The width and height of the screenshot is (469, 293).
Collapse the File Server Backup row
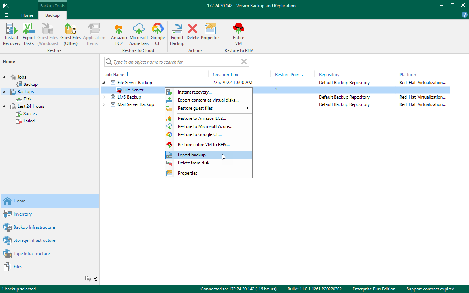point(104,83)
